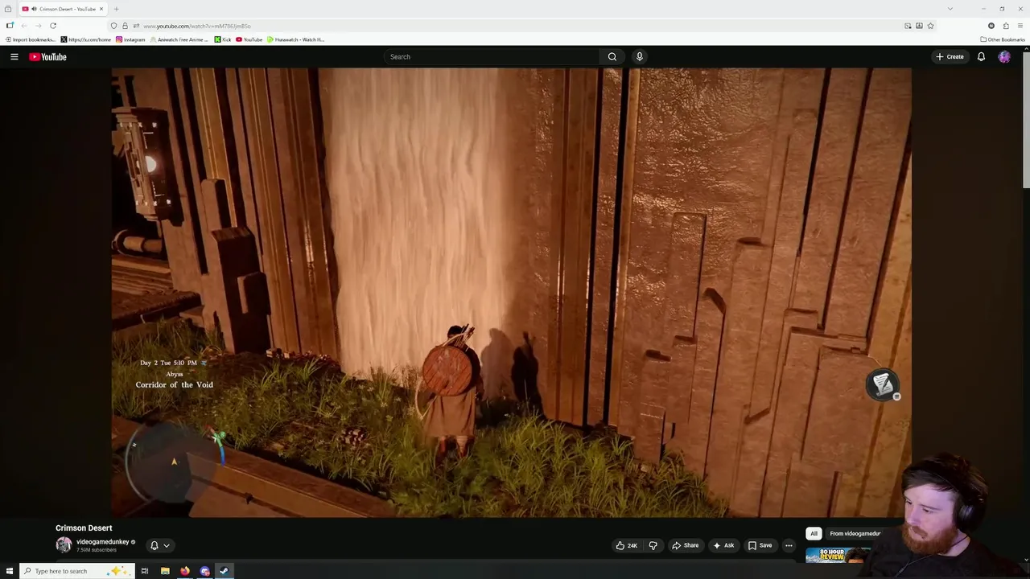Click the page vertical scrollbar

1026,121
